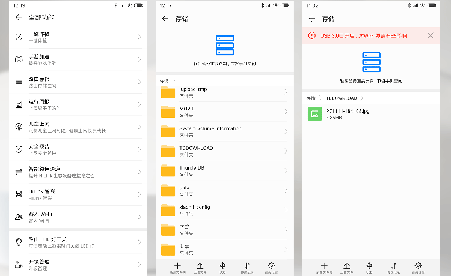Image resolution: width=451 pixels, height=276 pixels.
Task: Expand 一键体检 row chevron
Action: point(140,37)
